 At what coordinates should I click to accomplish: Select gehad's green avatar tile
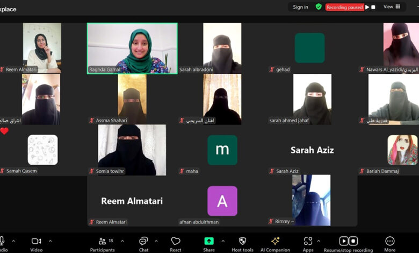point(309,48)
